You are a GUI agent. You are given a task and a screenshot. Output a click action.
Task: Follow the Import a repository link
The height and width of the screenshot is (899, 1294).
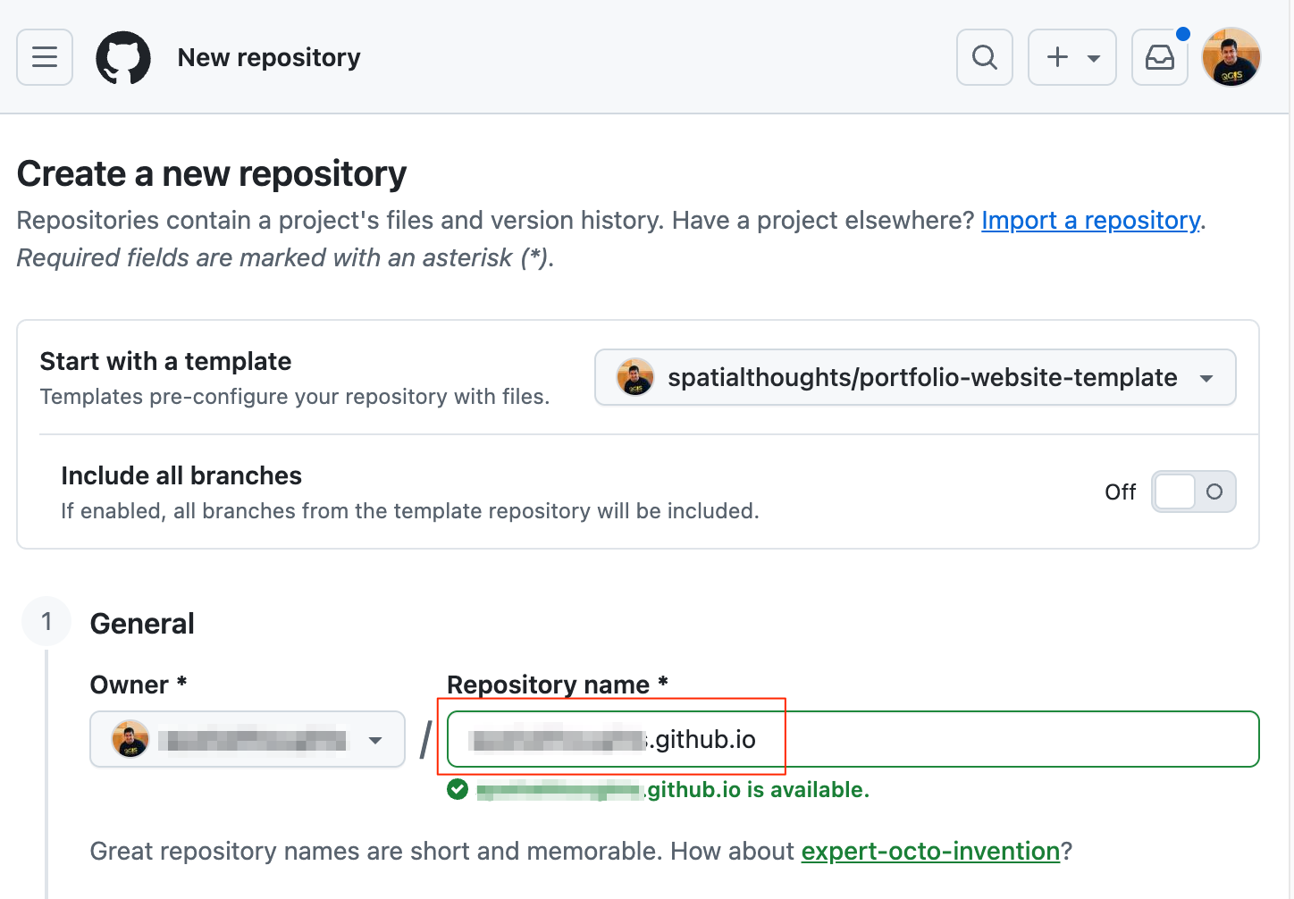pyautogui.click(x=1090, y=220)
